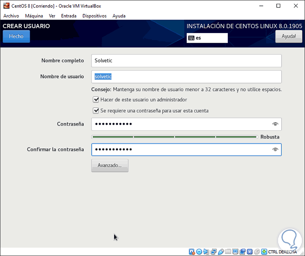Click the blue Hecho button
Screen dimensions: 305x256
point(16,36)
